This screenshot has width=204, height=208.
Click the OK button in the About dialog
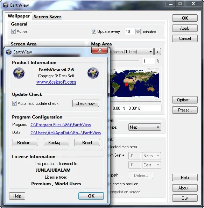pyautogui.click(x=91, y=196)
